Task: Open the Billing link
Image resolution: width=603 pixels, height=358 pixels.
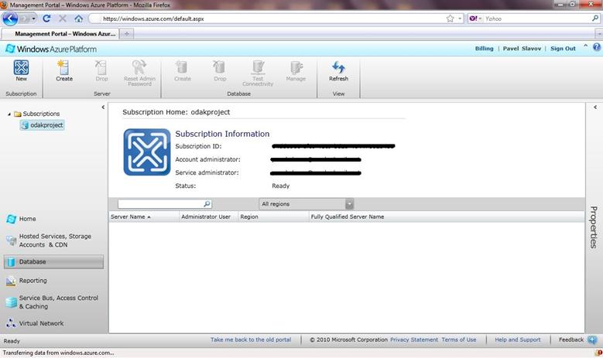Action: [484, 49]
